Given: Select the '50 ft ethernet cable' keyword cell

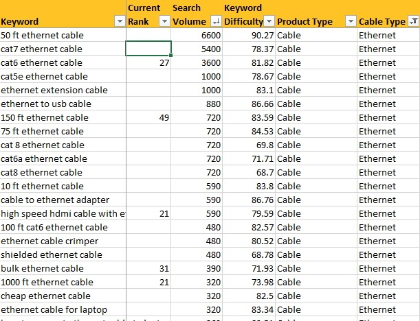Looking at the screenshot, I should 63,35.
